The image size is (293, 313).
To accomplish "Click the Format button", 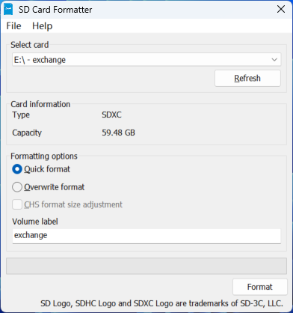I will (x=260, y=287).
